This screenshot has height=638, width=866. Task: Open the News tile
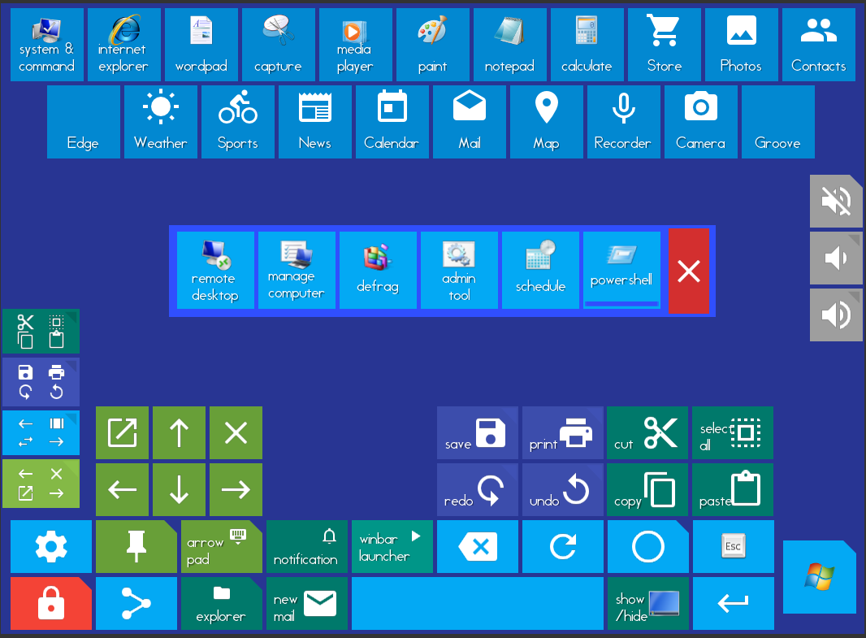pyautogui.click(x=315, y=122)
